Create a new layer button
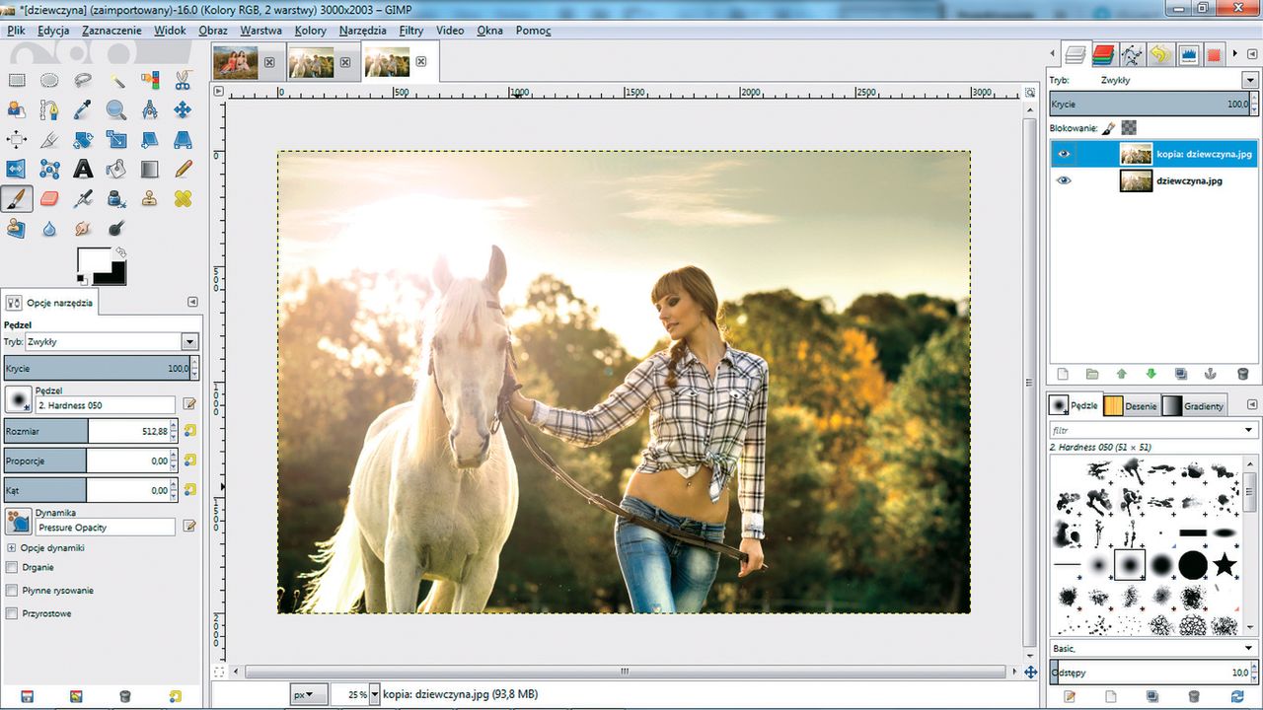This screenshot has height=710, width=1263. tap(1063, 374)
